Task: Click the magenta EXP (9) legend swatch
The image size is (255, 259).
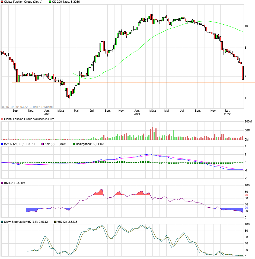Action: click(43, 144)
